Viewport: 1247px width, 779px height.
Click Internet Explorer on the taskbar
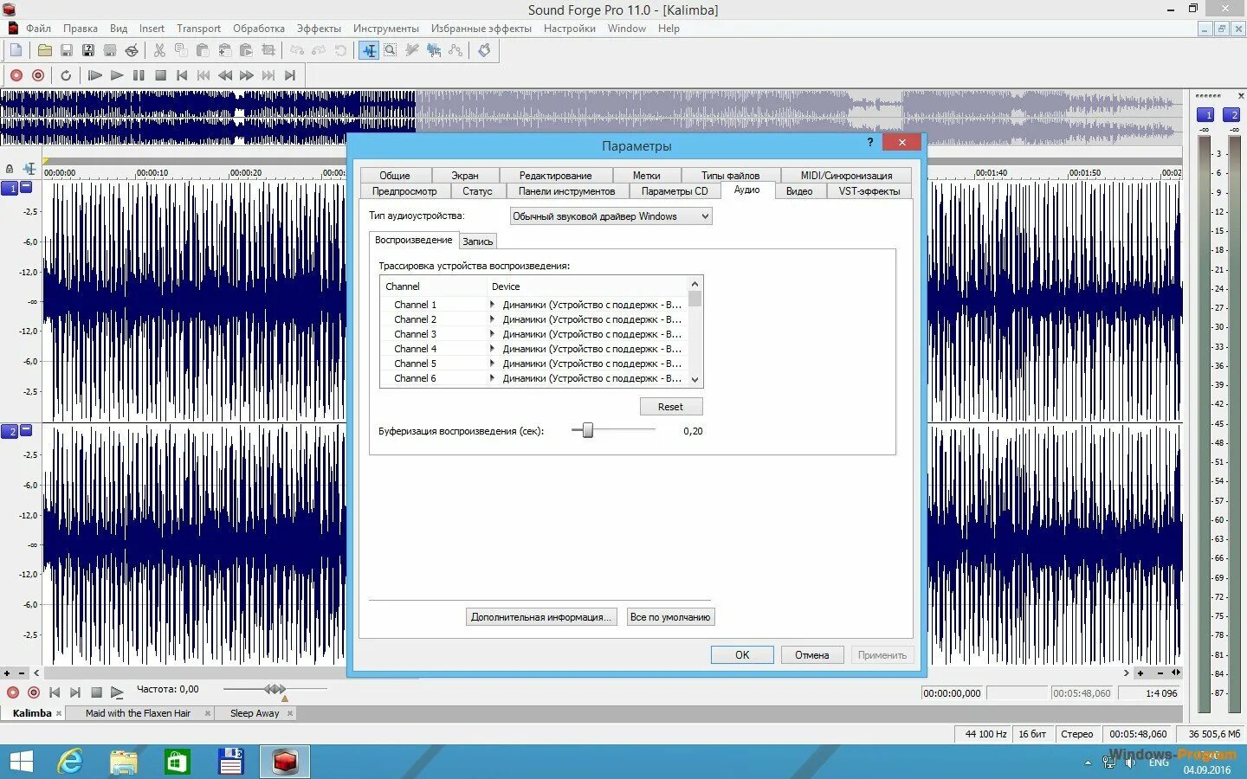(71, 762)
